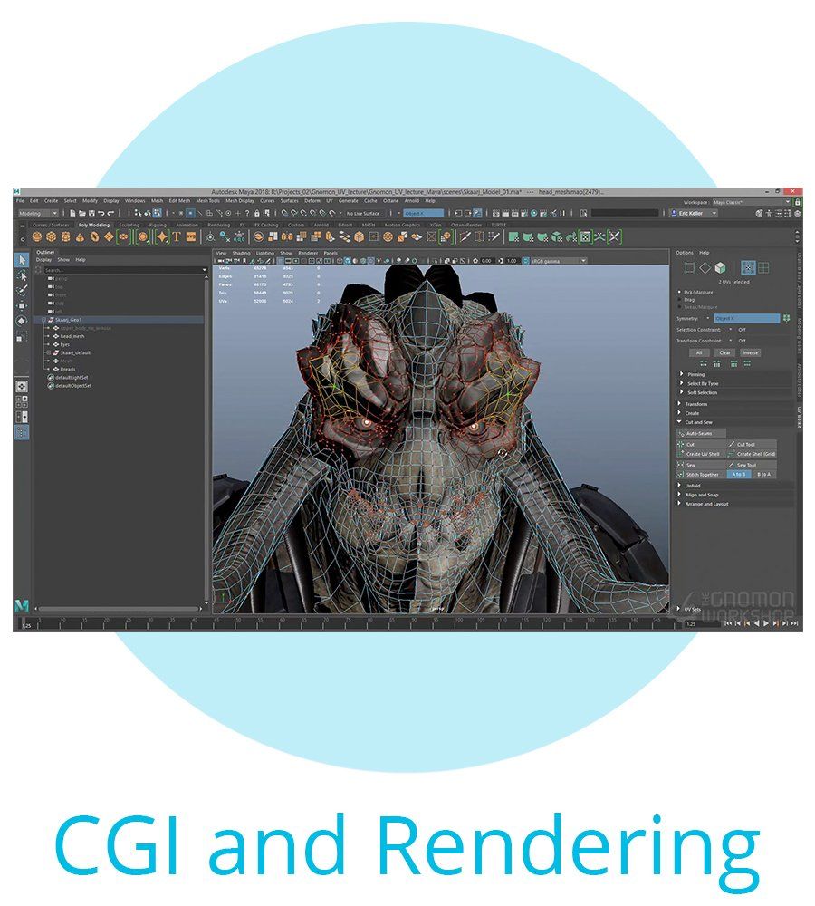Viewport: 815px width, 906px height.
Task: Click the UV selection mode icon in UV Toolkit
Action: [748, 267]
